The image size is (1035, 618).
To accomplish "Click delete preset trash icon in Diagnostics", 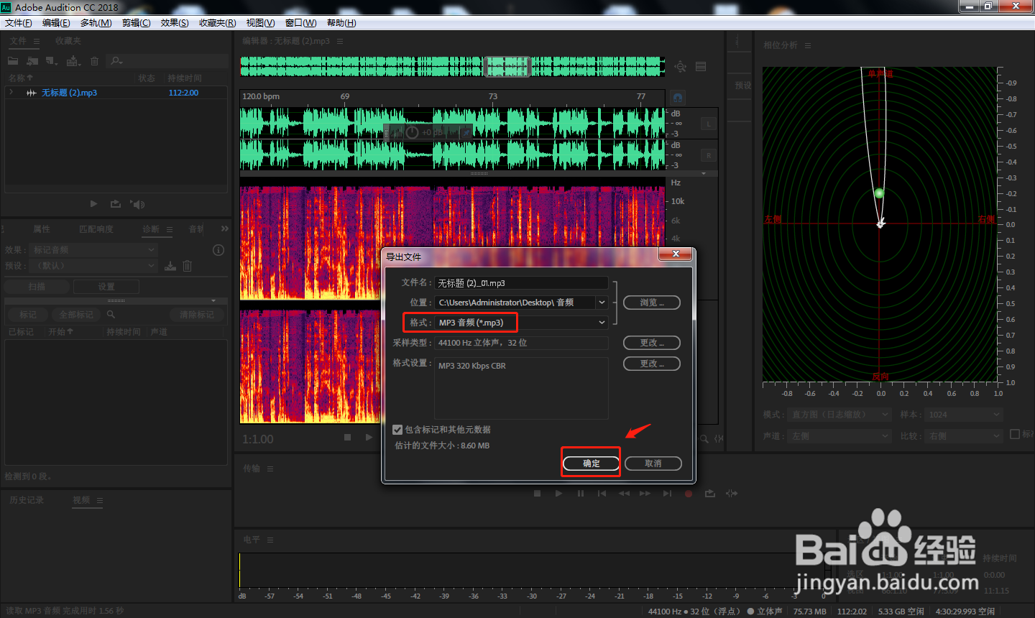I will [187, 266].
